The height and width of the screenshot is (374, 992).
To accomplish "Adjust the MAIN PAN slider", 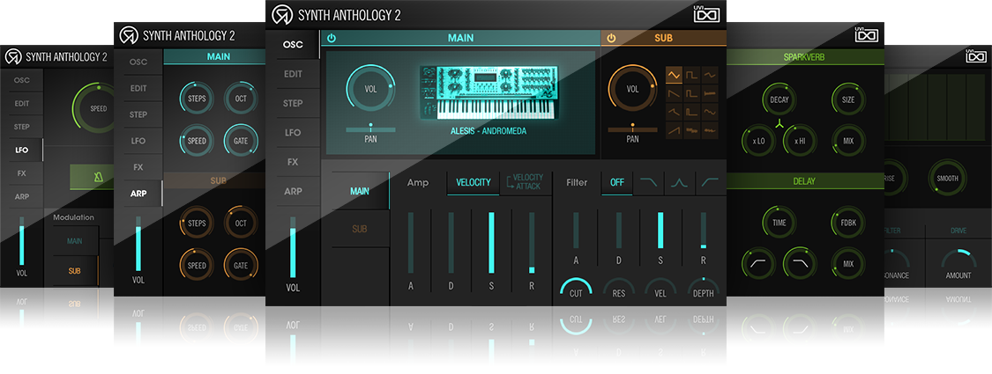I will 370,128.
